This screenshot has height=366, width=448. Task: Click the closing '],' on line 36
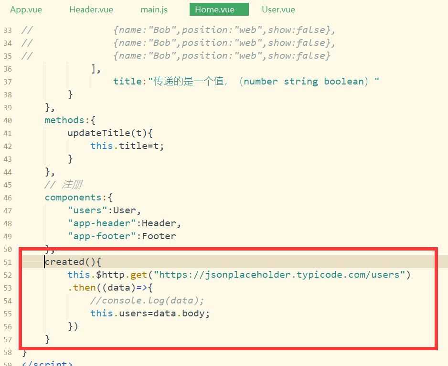click(x=96, y=69)
